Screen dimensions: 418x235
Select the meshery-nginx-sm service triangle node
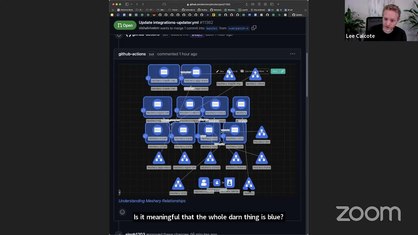(185, 158)
